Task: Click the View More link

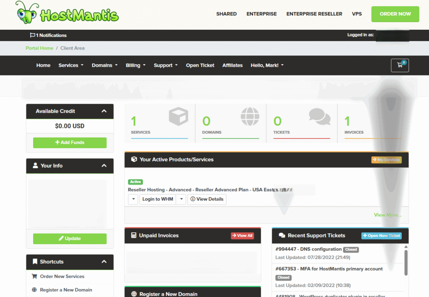Action: tap(388, 215)
